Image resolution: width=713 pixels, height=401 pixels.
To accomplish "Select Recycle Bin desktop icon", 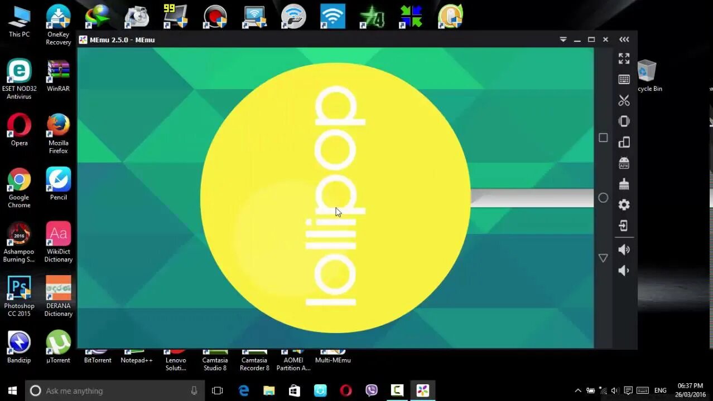I will 647,76.
